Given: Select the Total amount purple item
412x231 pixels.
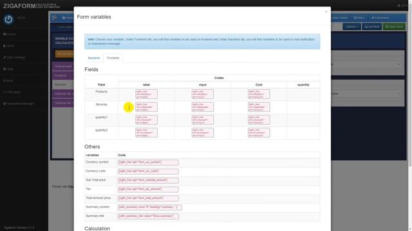Looking at the screenshot, I should pyautogui.click(x=63, y=66).
